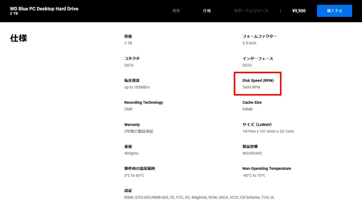Image resolution: width=362 pixels, height=211 pixels.
Task: Click the 仕様 section heading
Action: [19, 38]
